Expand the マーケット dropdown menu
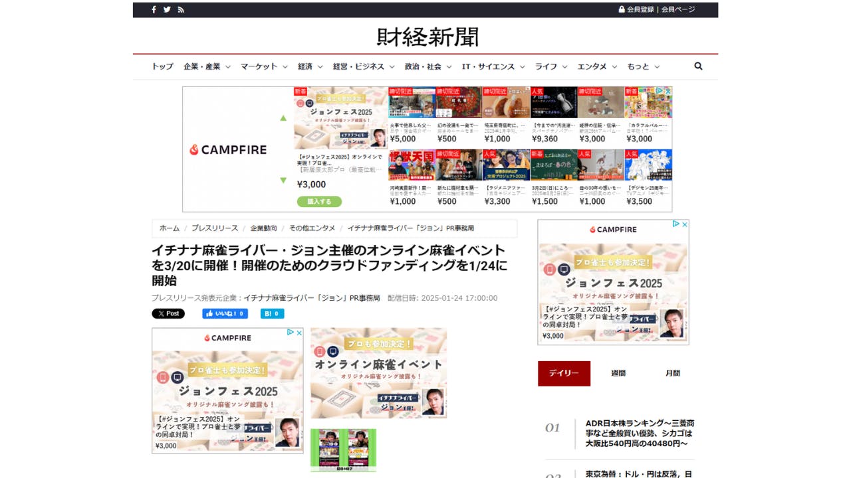 264,66
